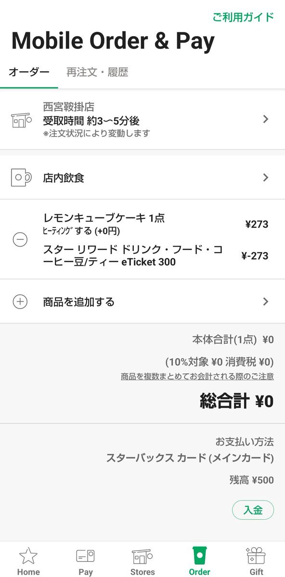Expand 商品を追加する chevron arrow

[x=266, y=301]
